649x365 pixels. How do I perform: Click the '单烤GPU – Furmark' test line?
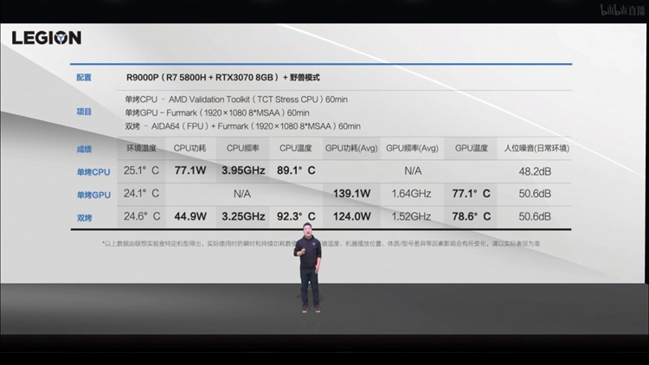pos(217,112)
